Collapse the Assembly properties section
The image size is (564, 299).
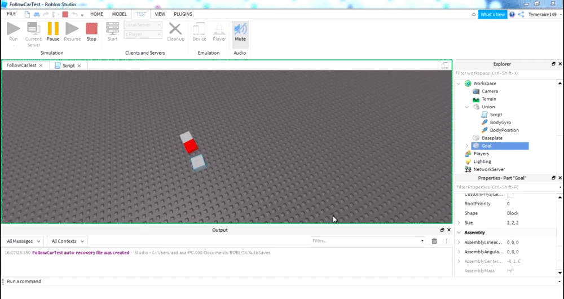click(x=459, y=233)
